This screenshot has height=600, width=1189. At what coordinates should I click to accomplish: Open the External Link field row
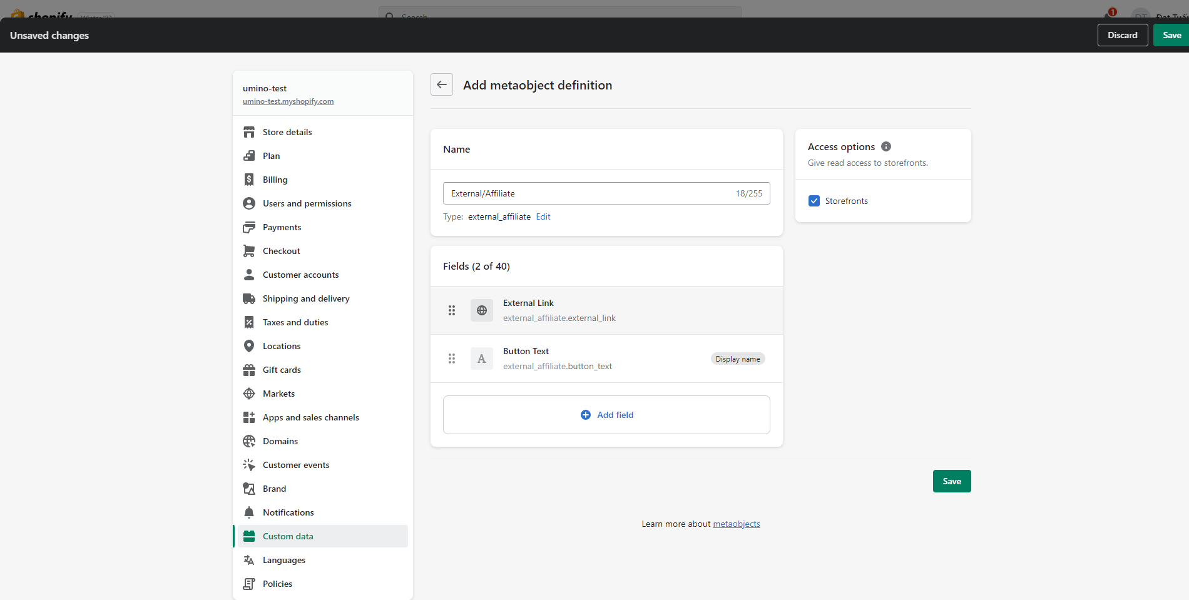[x=626, y=310]
